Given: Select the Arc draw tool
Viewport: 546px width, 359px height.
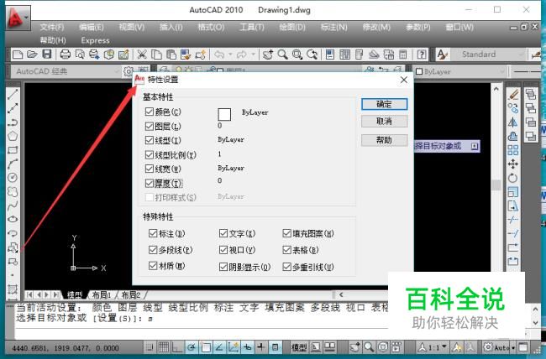Looking at the screenshot, I should pos(13,164).
